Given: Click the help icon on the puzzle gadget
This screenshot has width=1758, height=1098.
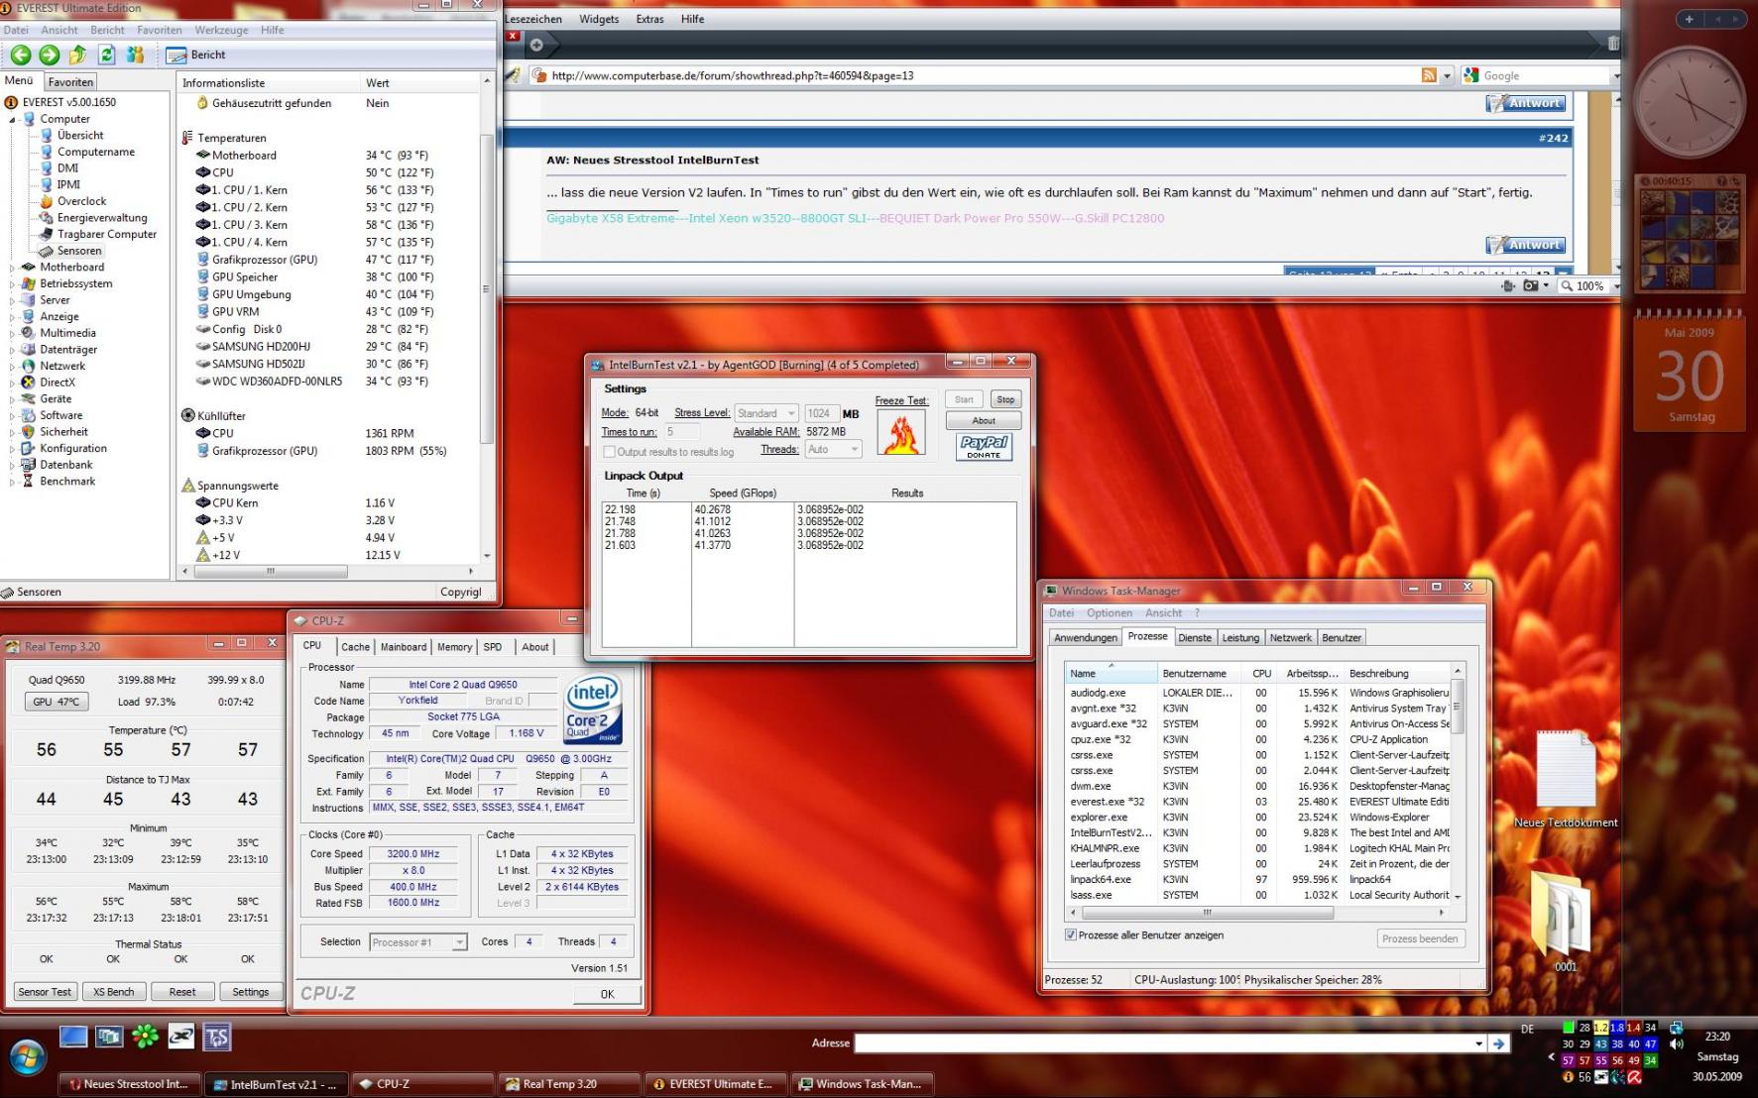Looking at the screenshot, I should [1721, 182].
